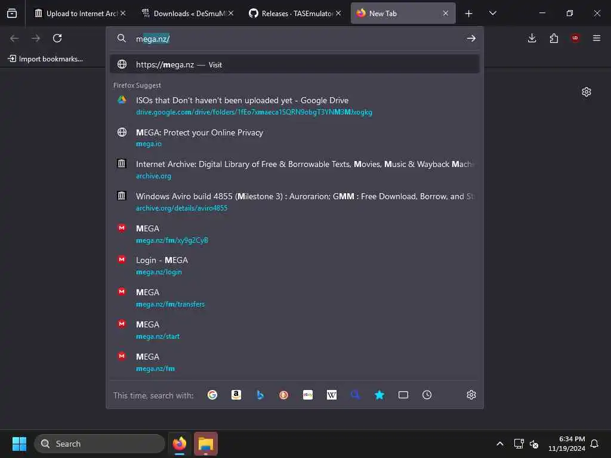Click the Go arrow in address bar
This screenshot has width=611, height=458.
[471, 38]
